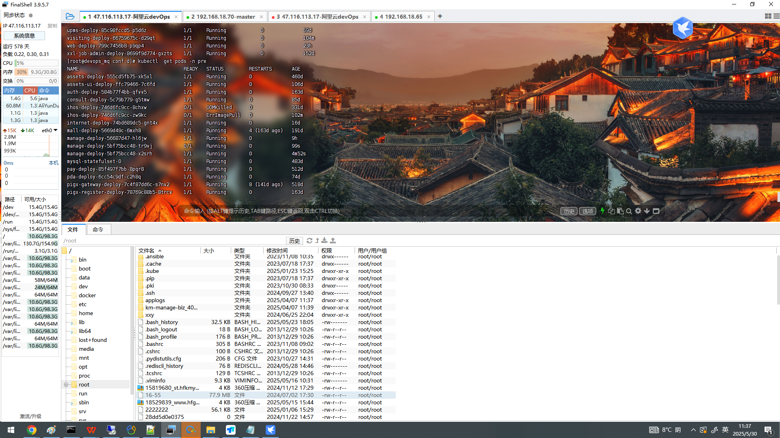Click the terminal fullscreen window icon
This screenshot has height=438, width=780.
(x=656, y=211)
